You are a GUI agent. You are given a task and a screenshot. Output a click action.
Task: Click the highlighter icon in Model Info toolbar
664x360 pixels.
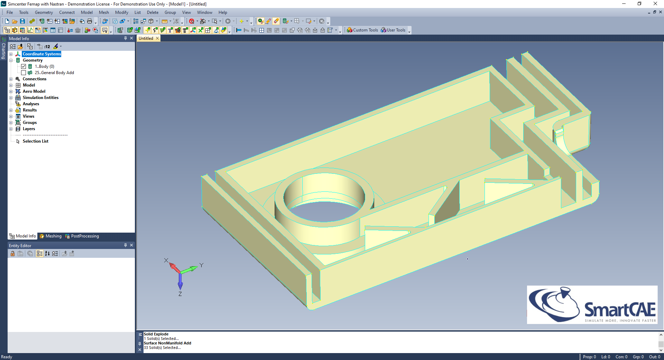(56, 46)
